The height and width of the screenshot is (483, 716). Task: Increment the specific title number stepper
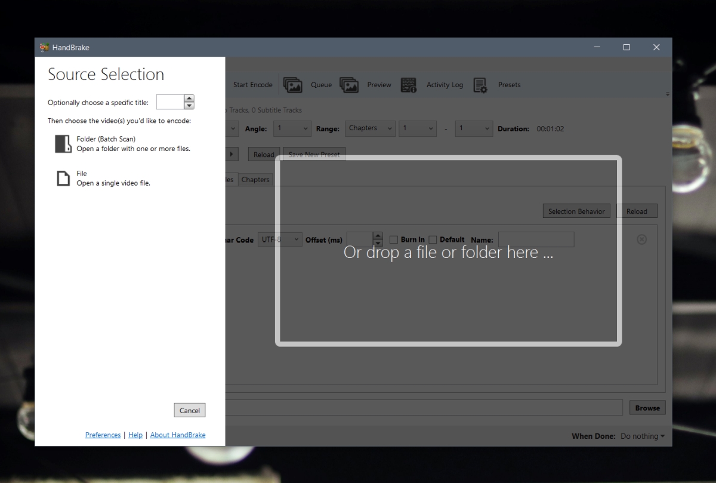point(190,99)
